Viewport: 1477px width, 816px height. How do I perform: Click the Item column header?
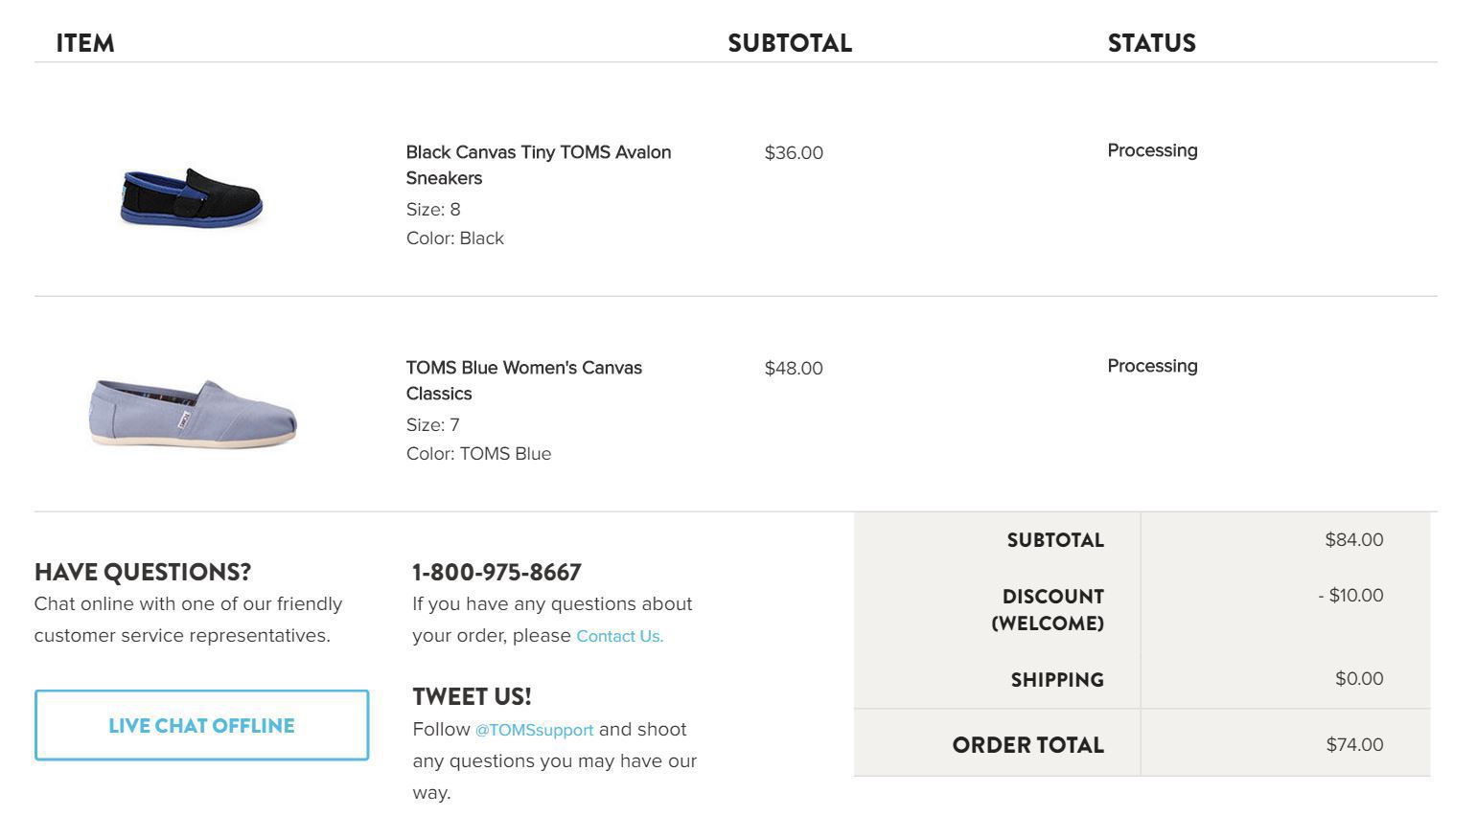pos(84,43)
